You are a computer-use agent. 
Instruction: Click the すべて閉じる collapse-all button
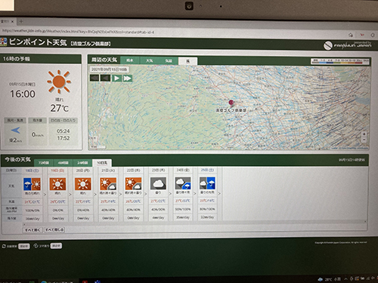(54, 229)
